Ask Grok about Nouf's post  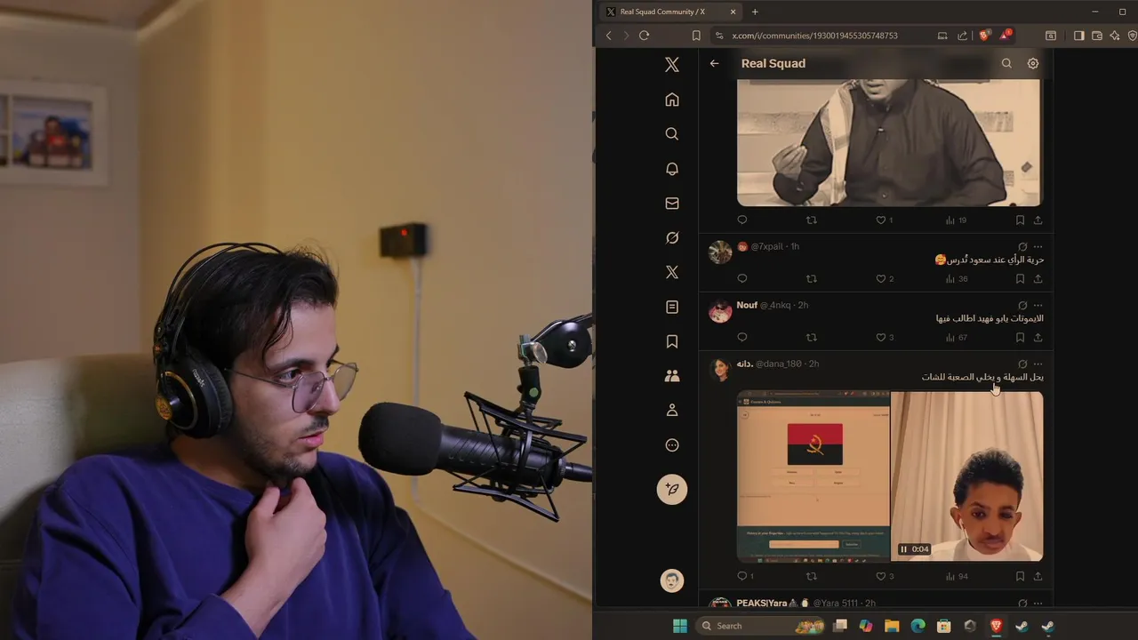point(1022,305)
